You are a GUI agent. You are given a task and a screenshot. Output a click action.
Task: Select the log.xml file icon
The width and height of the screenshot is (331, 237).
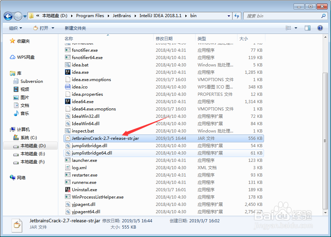67,168
